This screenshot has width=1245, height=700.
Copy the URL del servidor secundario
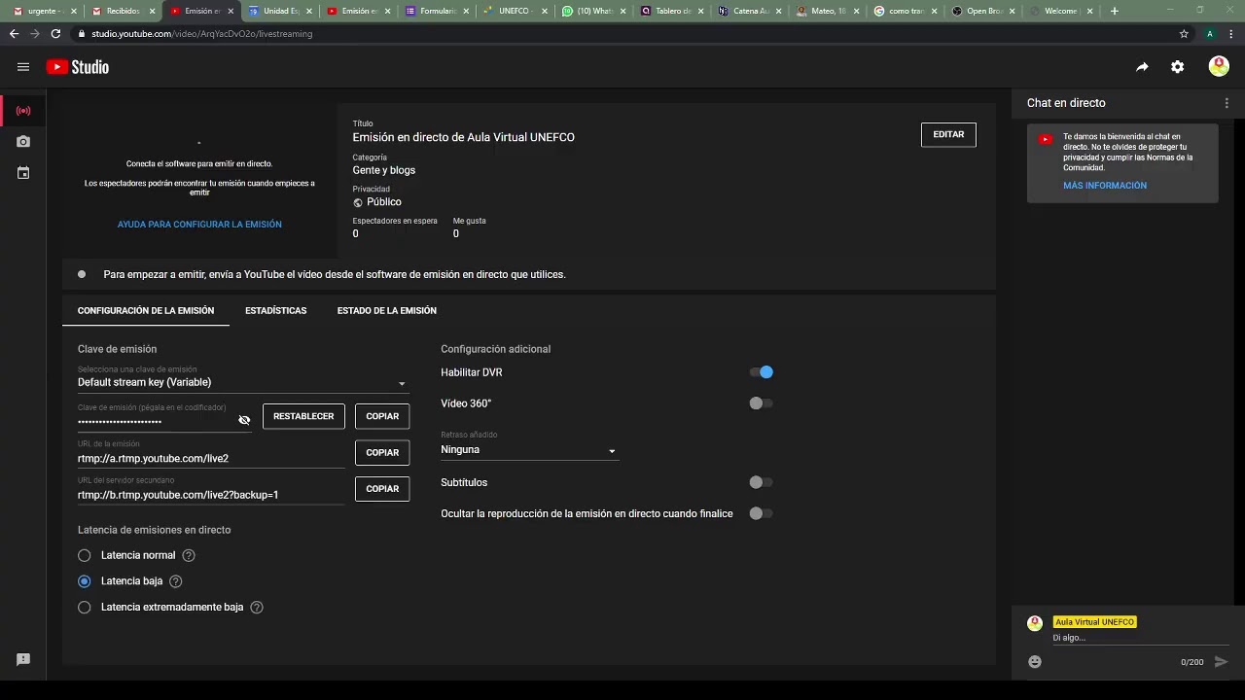[382, 489]
